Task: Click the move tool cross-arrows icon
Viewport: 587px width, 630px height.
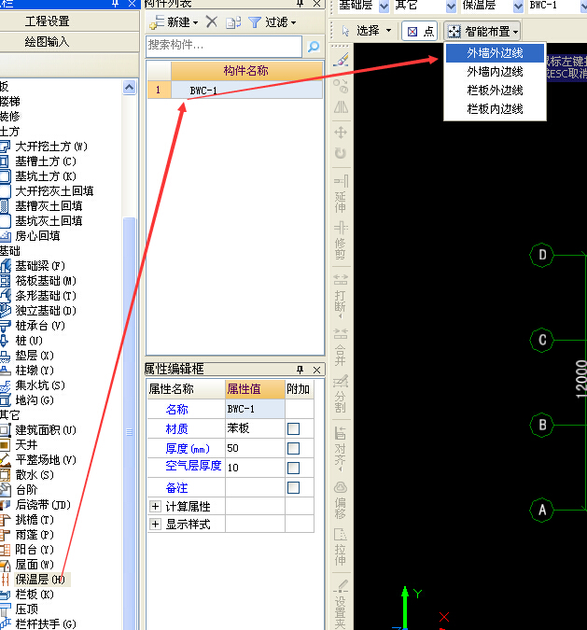Action: point(341,133)
